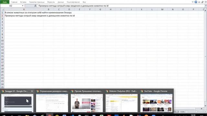Click the zoom slider handle
Image resolution: width=207 pixels, height=116 pixels.
click(x=196, y=112)
